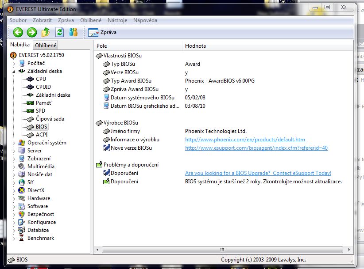364x269 pixels.
Task: Click the Bezpečnost shield icon
Action: 22,214
